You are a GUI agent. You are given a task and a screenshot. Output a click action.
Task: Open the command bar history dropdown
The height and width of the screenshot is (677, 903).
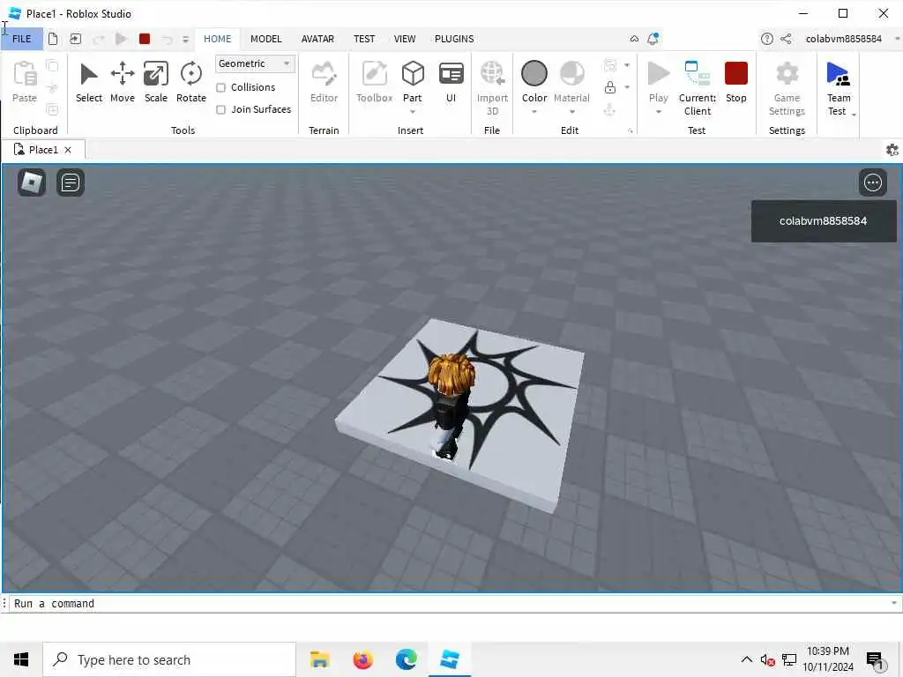click(x=894, y=603)
